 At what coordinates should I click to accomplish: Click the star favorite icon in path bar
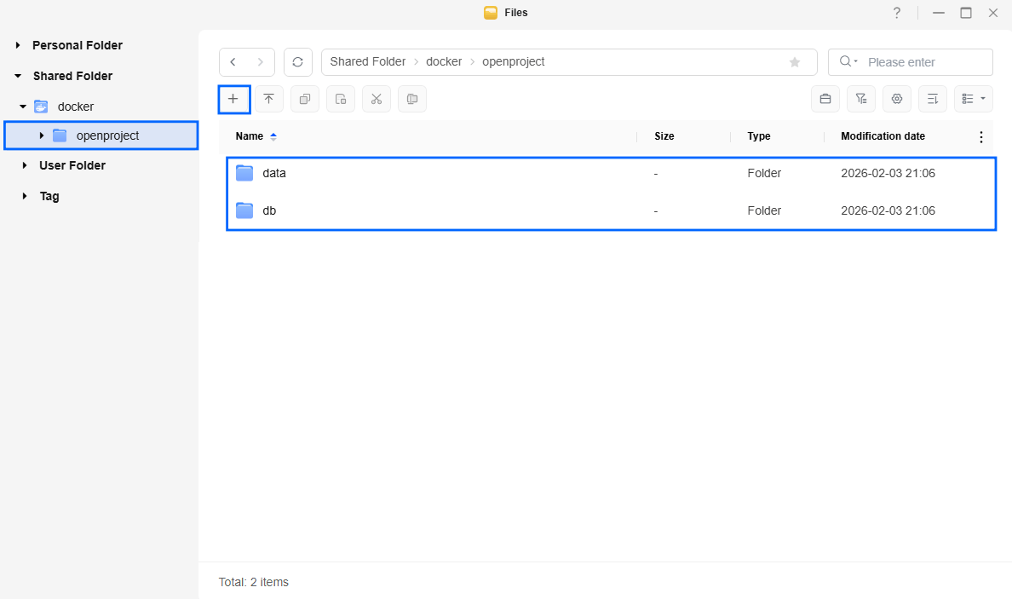(x=795, y=62)
